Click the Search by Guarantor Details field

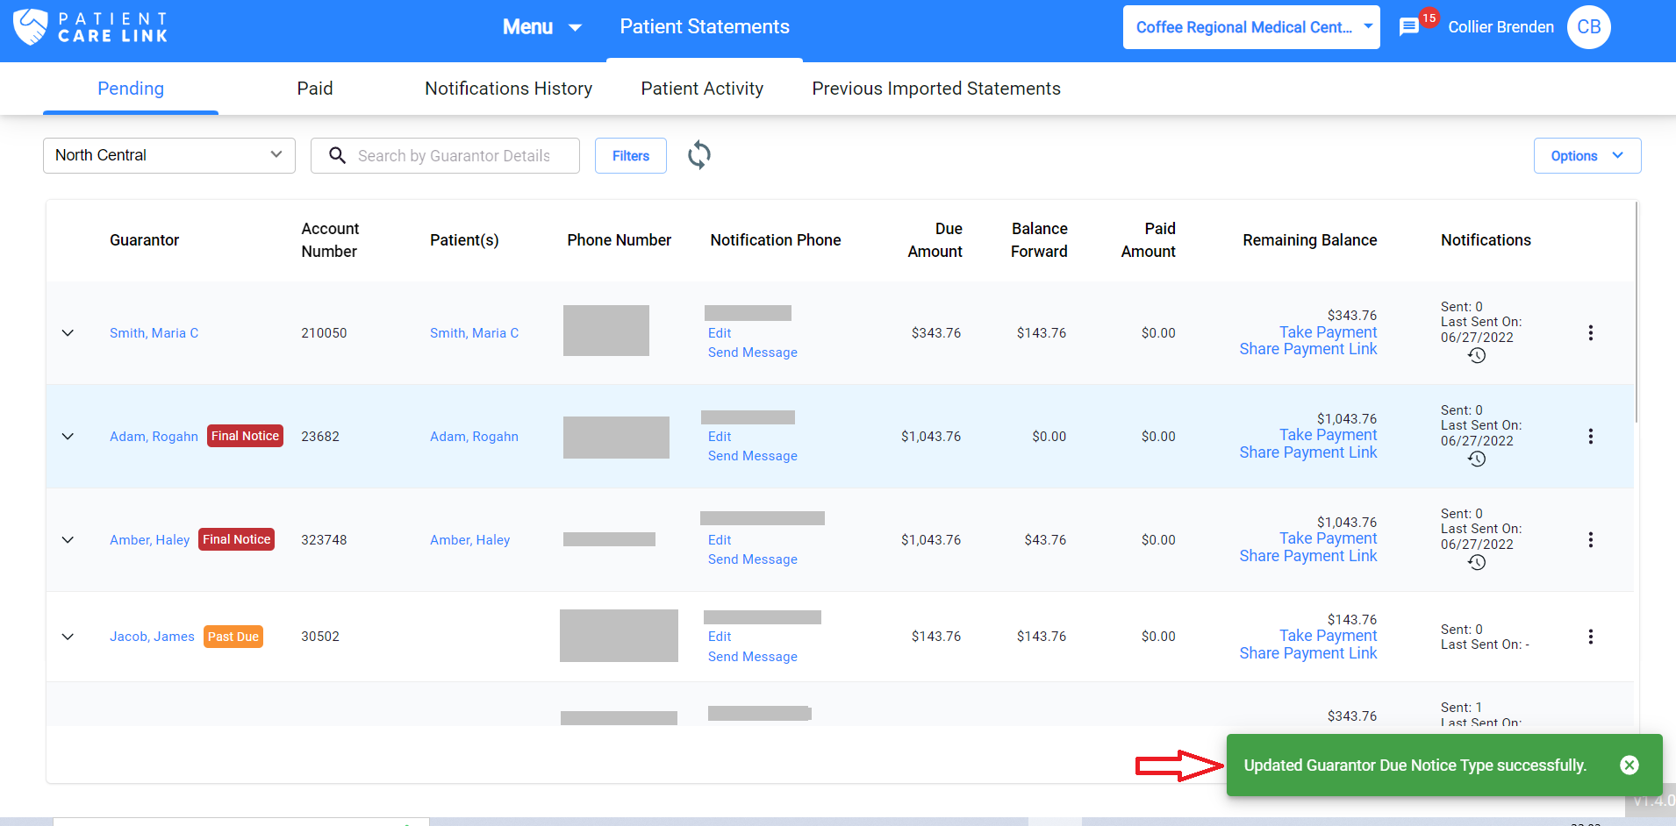pyautogui.click(x=445, y=155)
